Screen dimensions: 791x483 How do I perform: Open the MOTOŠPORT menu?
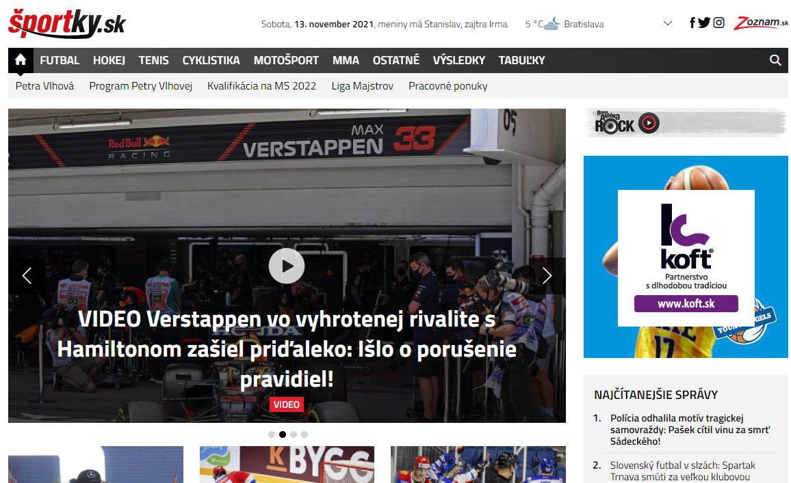[x=286, y=60]
